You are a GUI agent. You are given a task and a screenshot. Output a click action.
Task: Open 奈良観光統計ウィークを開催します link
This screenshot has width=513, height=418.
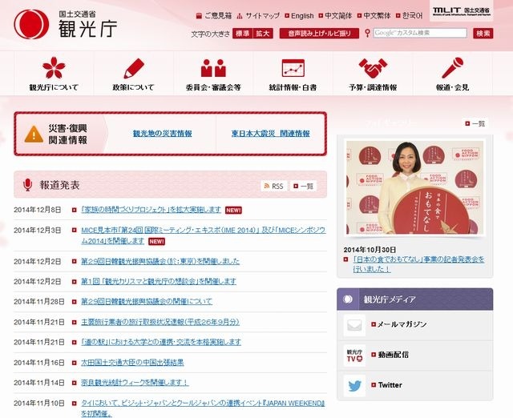pos(135,383)
